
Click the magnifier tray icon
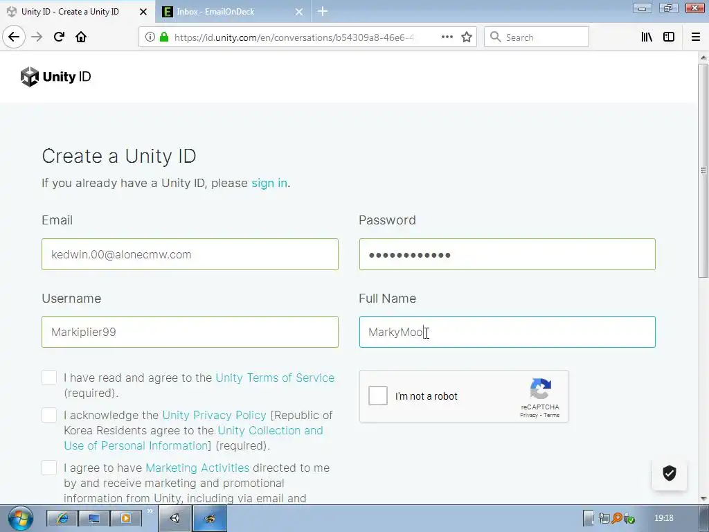coord(617,518)
